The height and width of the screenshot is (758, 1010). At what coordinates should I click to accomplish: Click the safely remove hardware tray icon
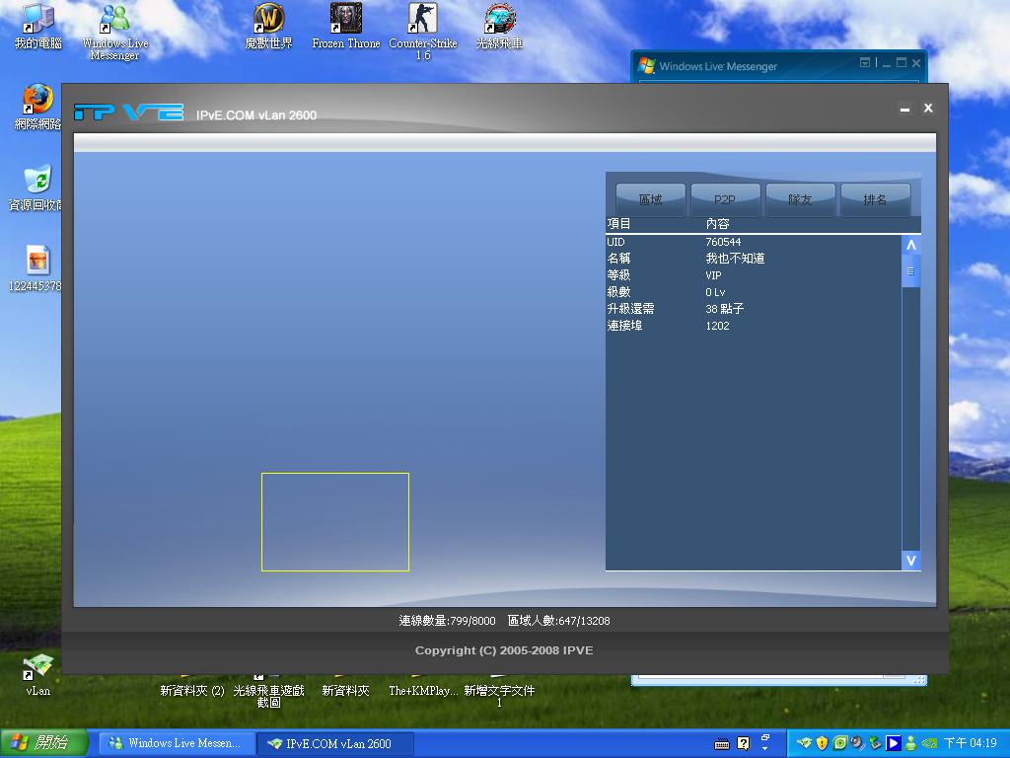875,743
